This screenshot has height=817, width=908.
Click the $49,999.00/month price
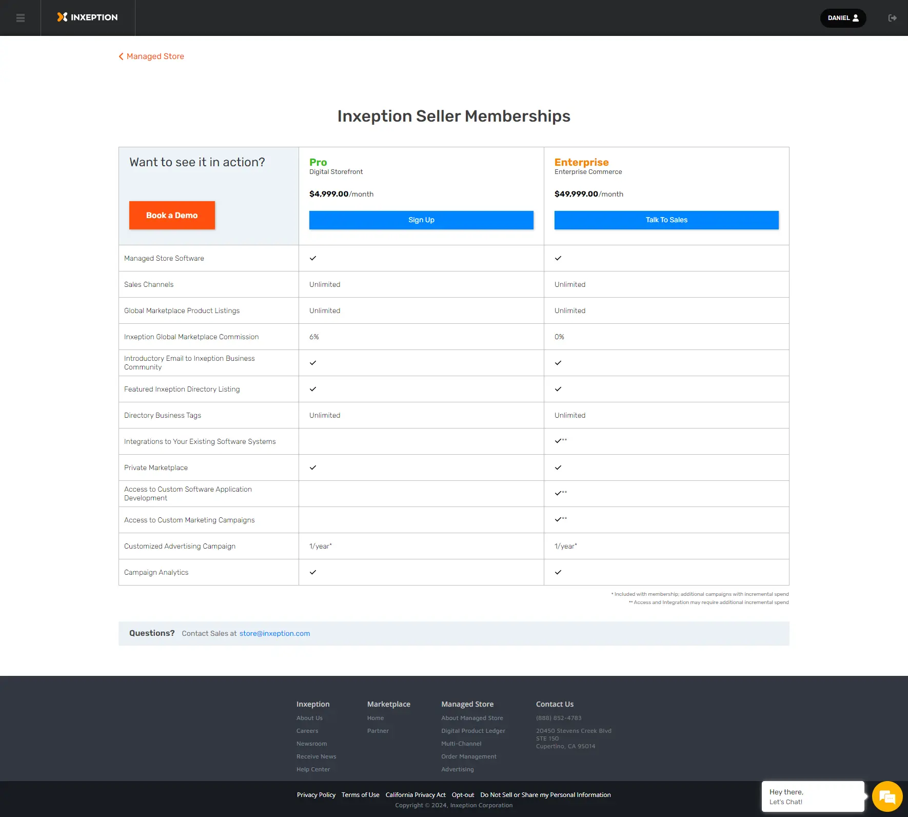[x=589, y=194]
